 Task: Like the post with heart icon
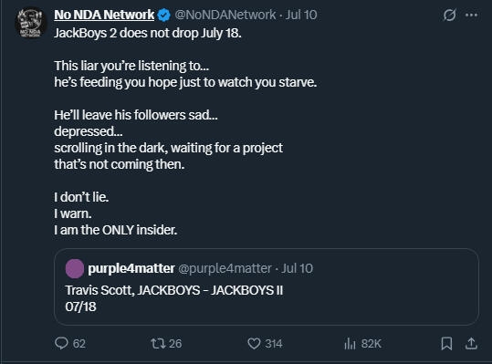point(254,343)
